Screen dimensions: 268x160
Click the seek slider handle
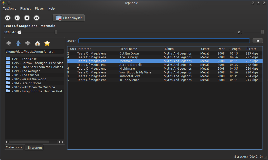pos(56,32)
